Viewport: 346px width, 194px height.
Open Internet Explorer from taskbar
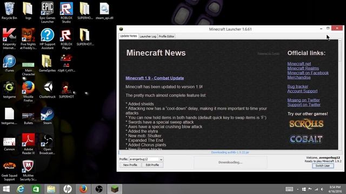coord(21,189)
